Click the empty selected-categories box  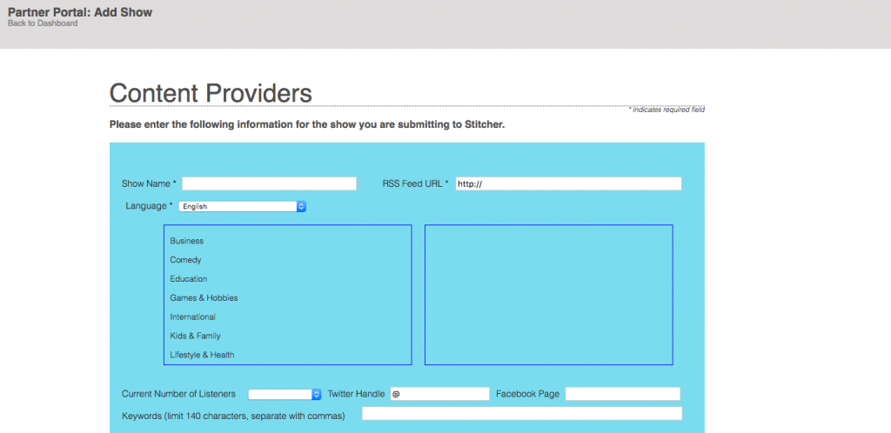click(549, 295)
